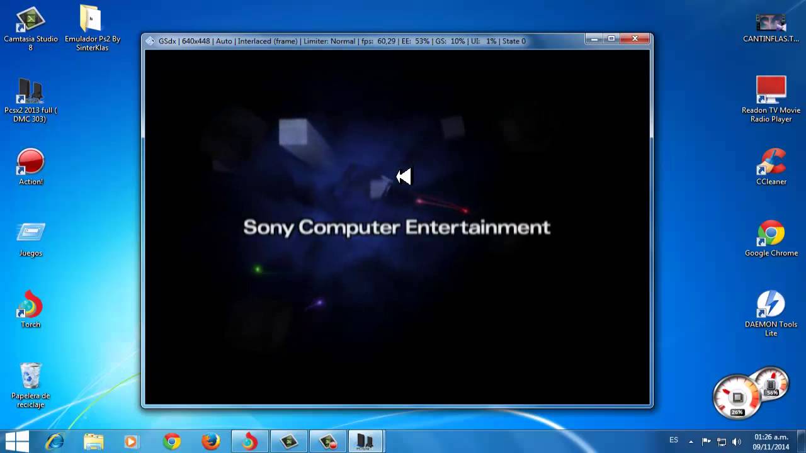Click the CPU usage gauge gadget
The width and height of the screenshot is (806, 453).
pyautogui.click(x=737, y=396)
